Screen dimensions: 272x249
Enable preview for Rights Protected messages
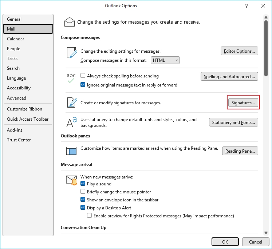pyautogui.click(x=89, y=216)
